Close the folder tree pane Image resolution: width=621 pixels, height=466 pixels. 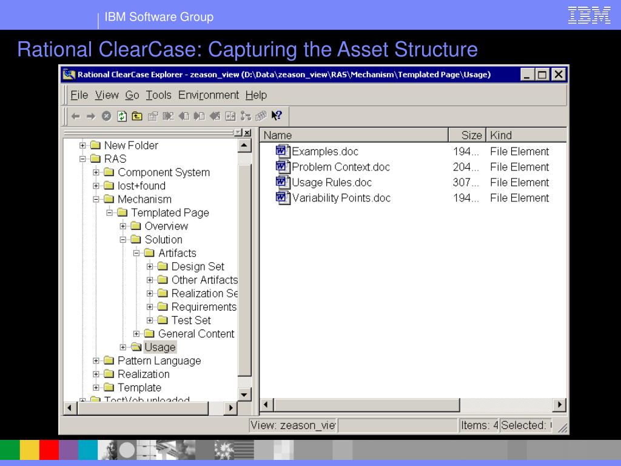pos(247,133)
